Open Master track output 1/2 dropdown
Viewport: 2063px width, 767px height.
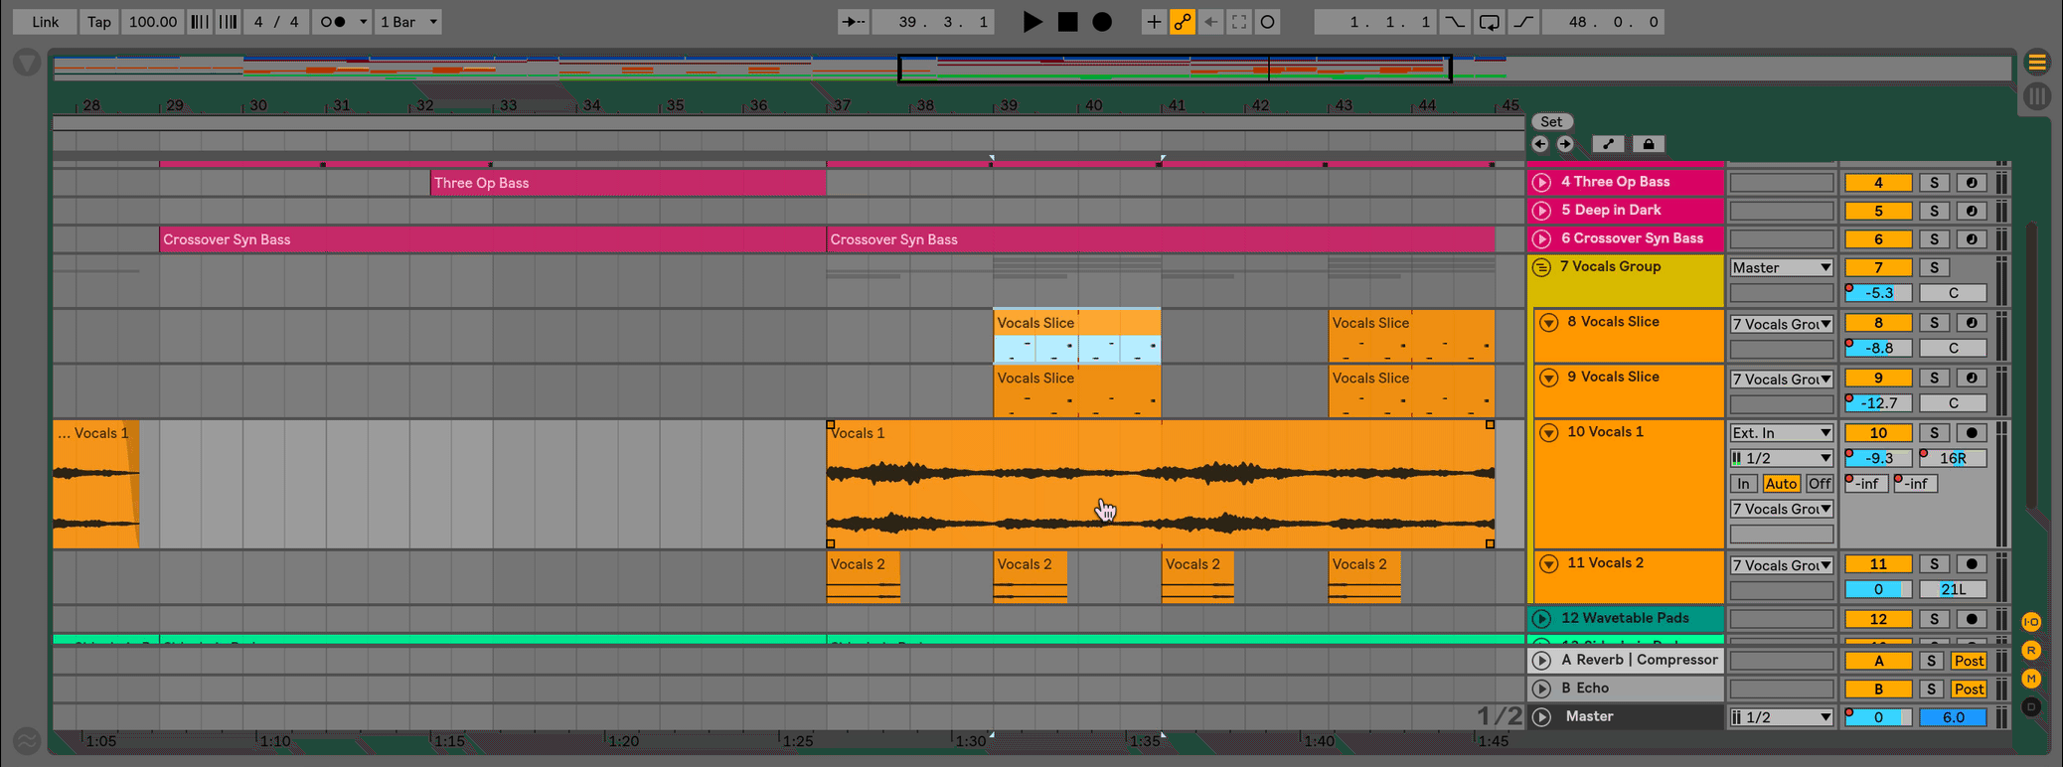coord(1781,717)
